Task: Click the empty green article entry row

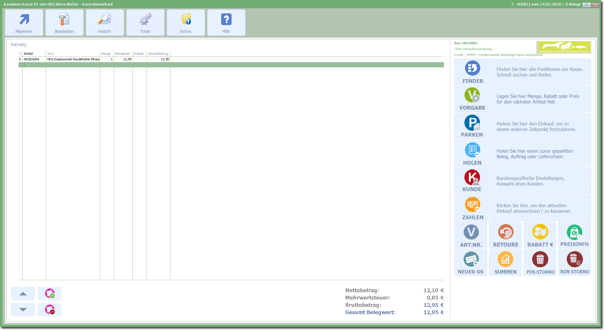Action: click(205, 65)
